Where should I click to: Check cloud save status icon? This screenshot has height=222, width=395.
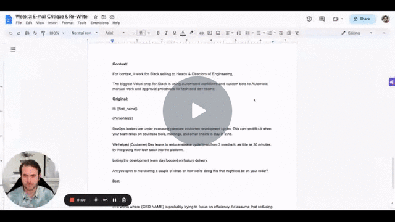(x=112, y=17)
